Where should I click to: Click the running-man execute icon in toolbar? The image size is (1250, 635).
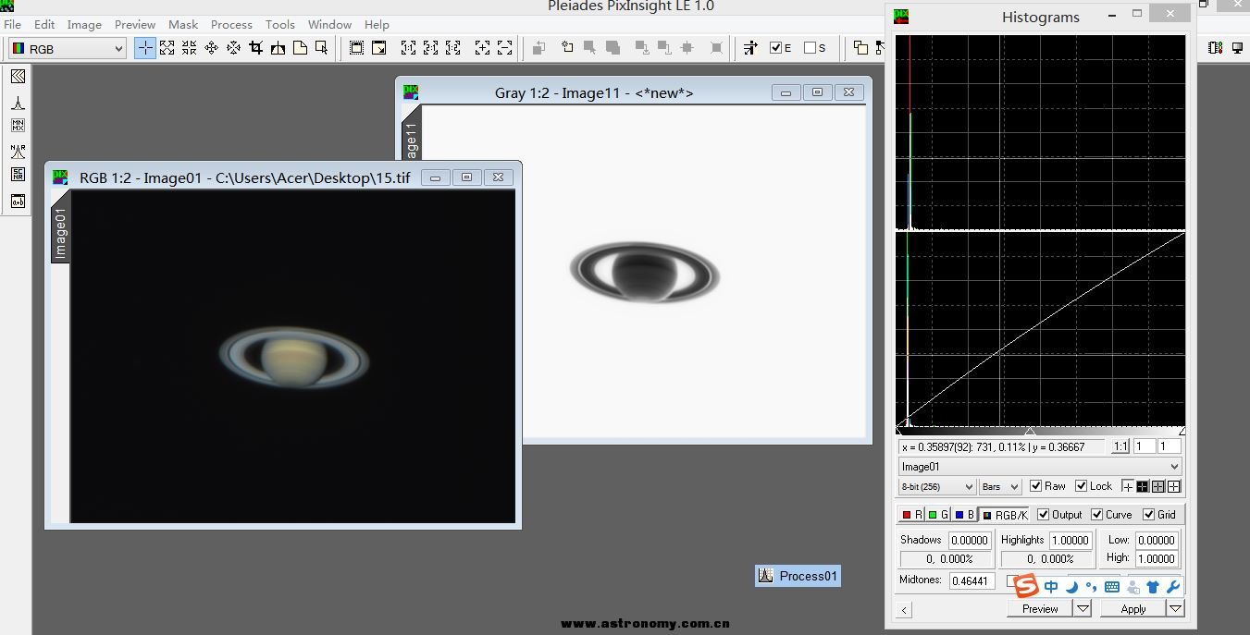click(x=750, y=48)
